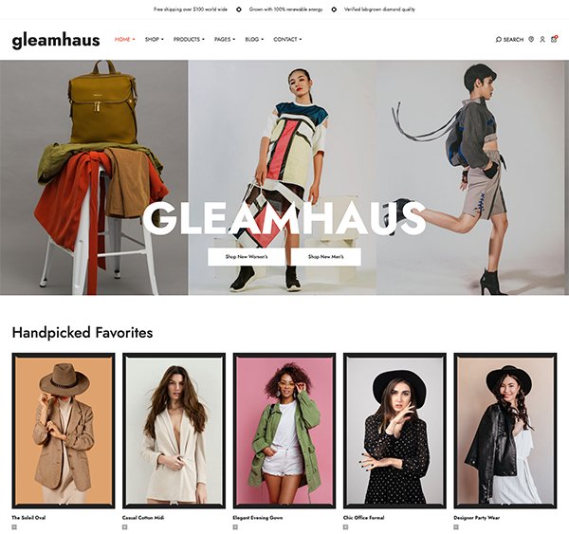Open the shopping cart icon
The height and width of the screenshot is (534, 569).
554,39
